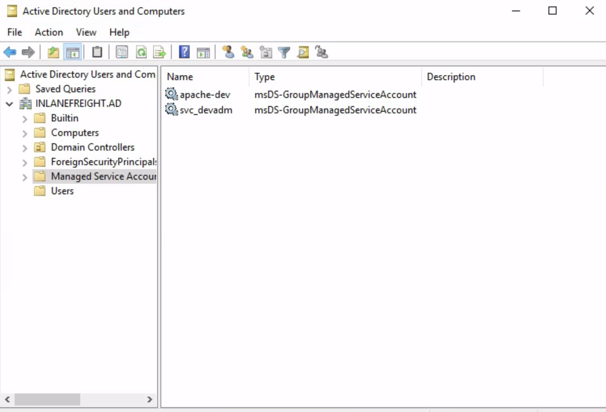Click the blue Back arrow in toolbar
The height and width of the screenshot is (412, 606).
pos(10,52)
